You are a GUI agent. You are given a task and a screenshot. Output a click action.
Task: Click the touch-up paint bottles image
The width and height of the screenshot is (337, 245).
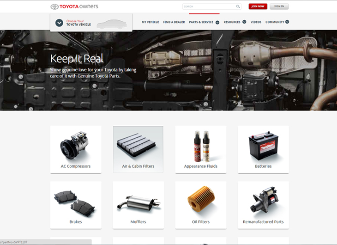[202, 146]
